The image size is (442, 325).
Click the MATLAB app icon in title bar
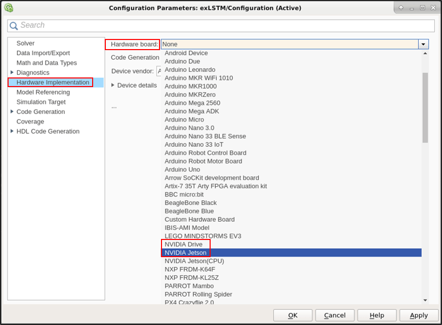point(8,8)
